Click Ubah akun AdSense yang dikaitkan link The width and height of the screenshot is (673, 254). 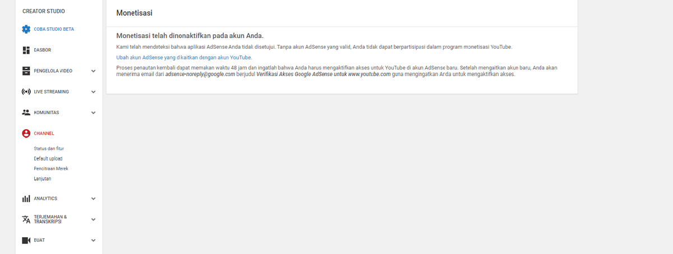coord(184,58)
